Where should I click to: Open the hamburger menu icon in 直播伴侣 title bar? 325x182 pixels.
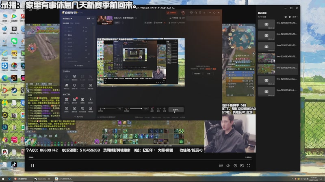[x=204, y=13]
